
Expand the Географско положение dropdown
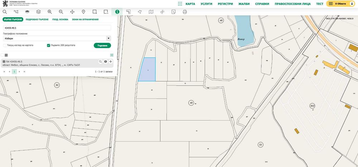pyautogui.click(x=57, y=39)
